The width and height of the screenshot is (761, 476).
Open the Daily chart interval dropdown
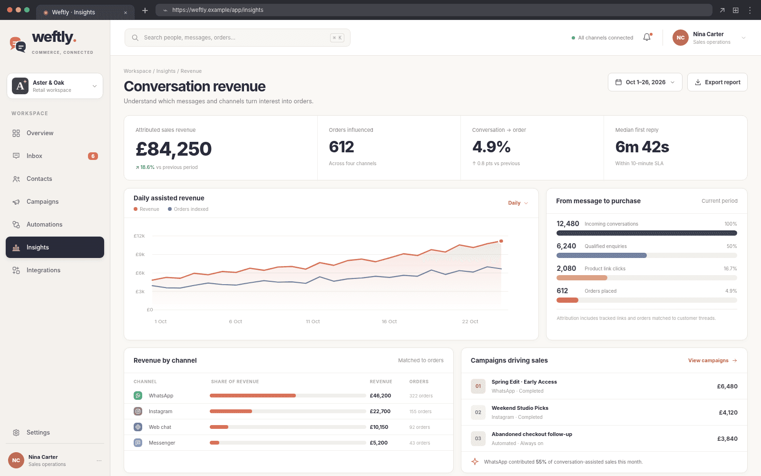point(518,203)
